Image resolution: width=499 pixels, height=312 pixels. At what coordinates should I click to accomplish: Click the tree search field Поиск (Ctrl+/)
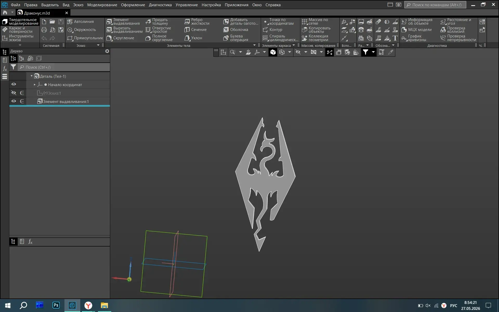[64, 67]
